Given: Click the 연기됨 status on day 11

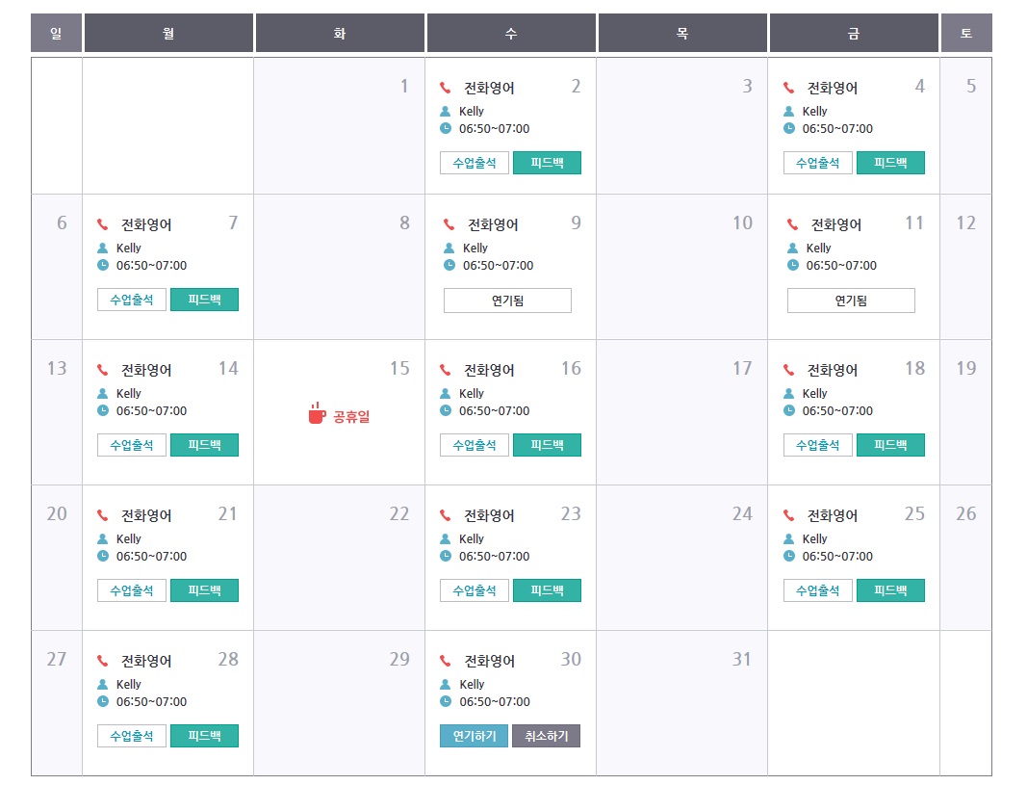Looking at the screenshot, I should pos(851,301).
